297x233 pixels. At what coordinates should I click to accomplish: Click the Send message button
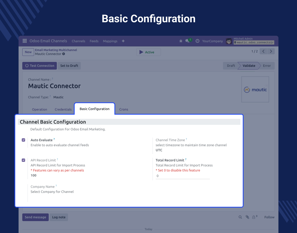click(36, 217)
